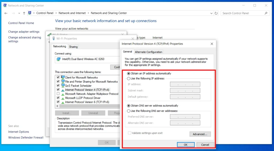Refresh the Control Panel address bar
Screen dimensions: 274x151
216,13
